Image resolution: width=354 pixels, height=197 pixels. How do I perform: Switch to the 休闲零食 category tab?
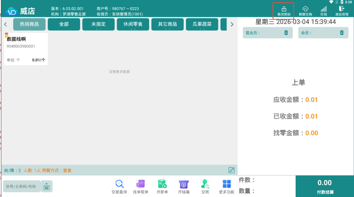[133, 24]
